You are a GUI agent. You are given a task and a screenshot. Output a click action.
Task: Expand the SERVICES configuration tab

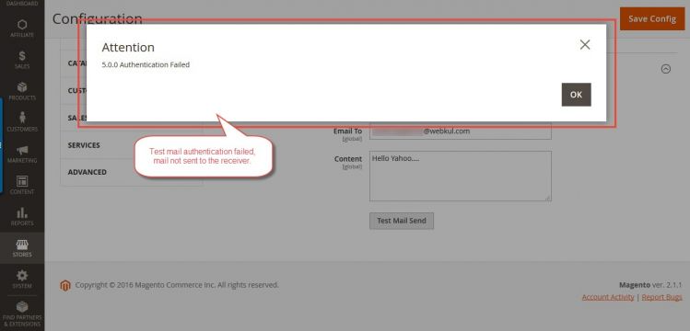[131, 145]
